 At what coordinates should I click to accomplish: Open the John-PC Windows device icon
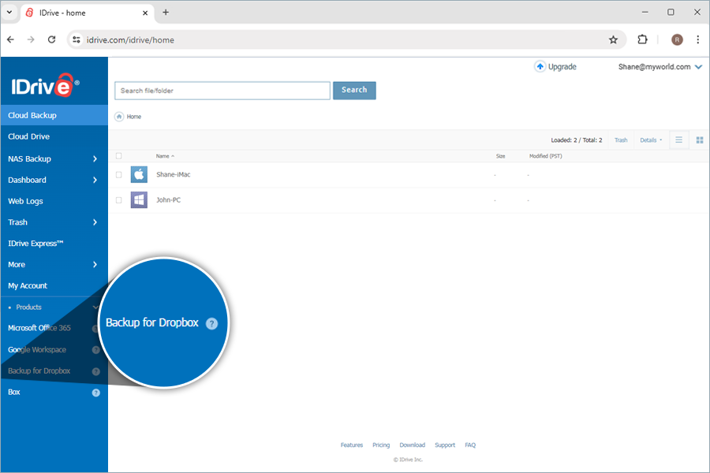(x=139, y=199)
